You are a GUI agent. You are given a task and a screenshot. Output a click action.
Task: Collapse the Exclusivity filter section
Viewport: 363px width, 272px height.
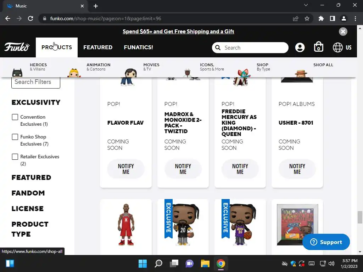(36, 102)
